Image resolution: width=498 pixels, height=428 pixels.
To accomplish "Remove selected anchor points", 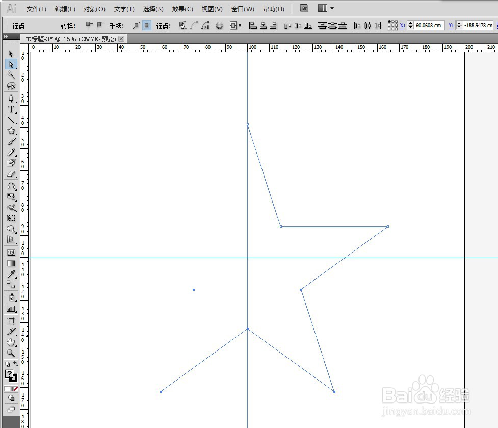I will point(182,26).
